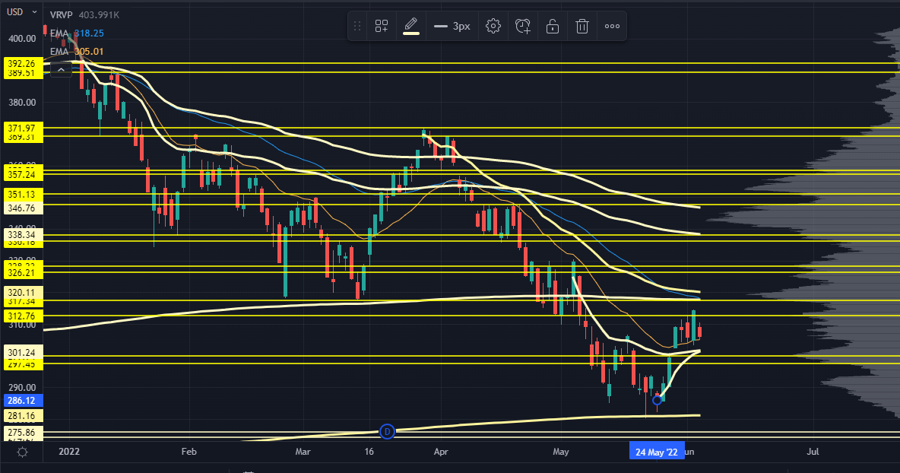This screenshot has height=473, width=900.
Task: Open drawing templates in floating toolbar
Action: point(382,26)
